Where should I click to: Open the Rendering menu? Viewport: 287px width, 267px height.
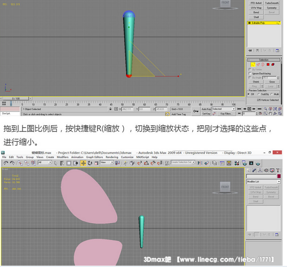(112, 157)
